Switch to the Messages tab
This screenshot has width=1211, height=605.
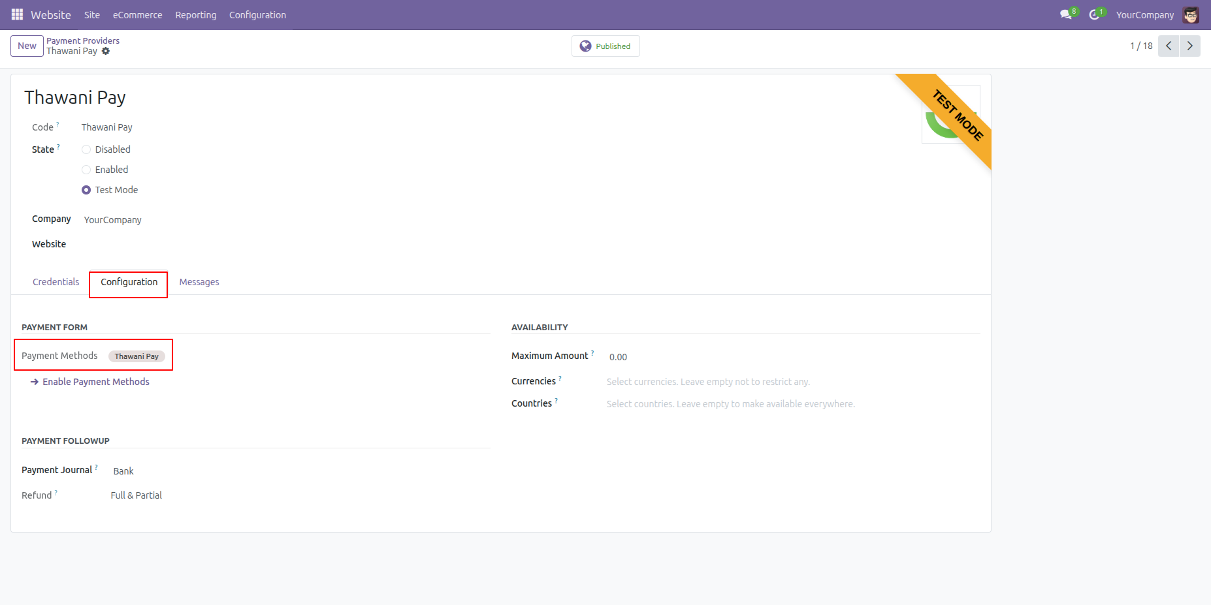pyautogui.click(x=199, y=282)
